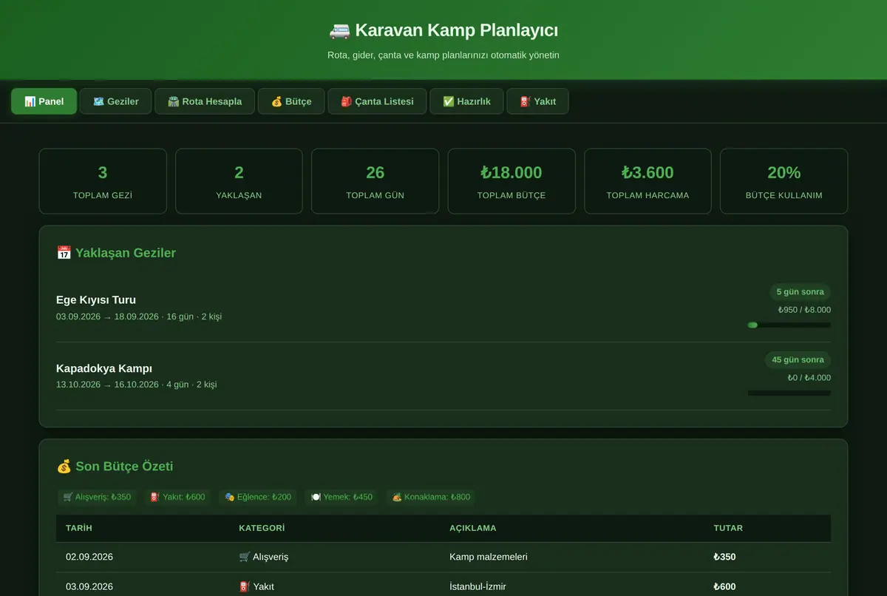887x596 pixels.
Task: Switch to the Hazırlık tab
Action: [466, 101]
